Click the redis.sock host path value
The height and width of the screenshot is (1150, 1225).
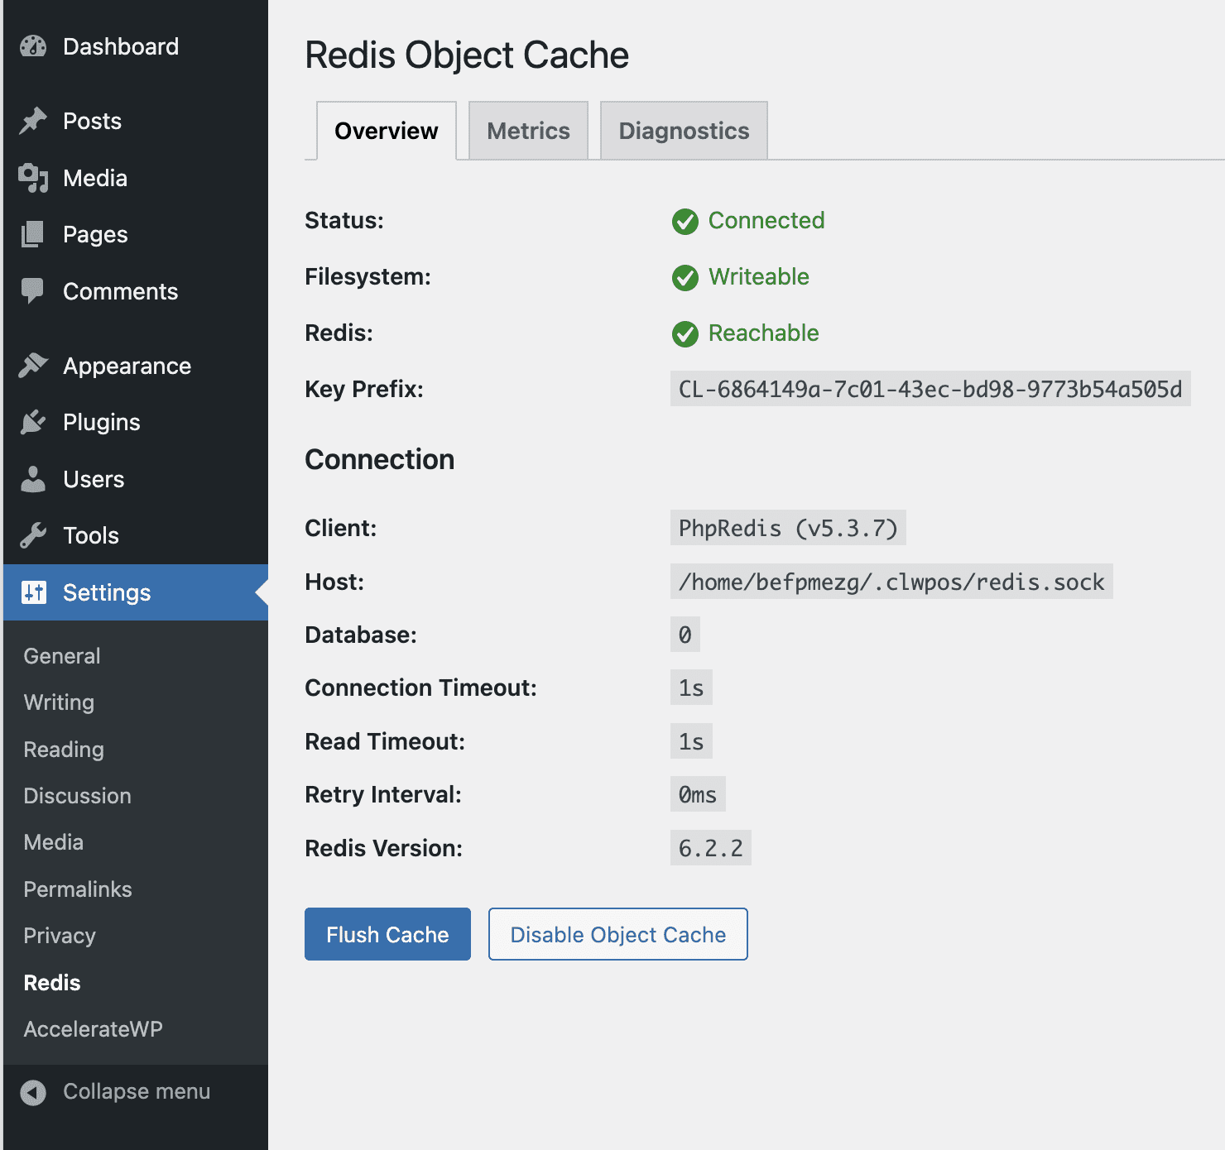click(x=891, y=582)
